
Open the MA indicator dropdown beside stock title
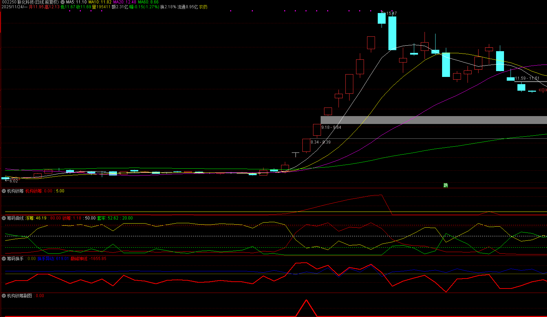[63, 2]
